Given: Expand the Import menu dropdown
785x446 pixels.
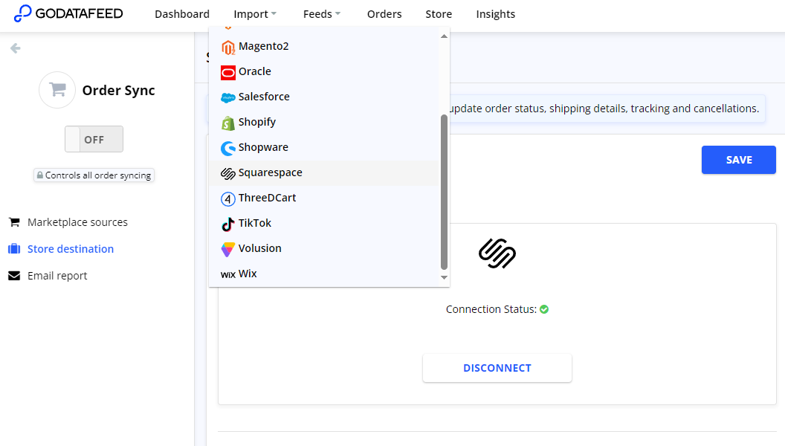Looking at the screenshot, I should (x=255, y=14).
